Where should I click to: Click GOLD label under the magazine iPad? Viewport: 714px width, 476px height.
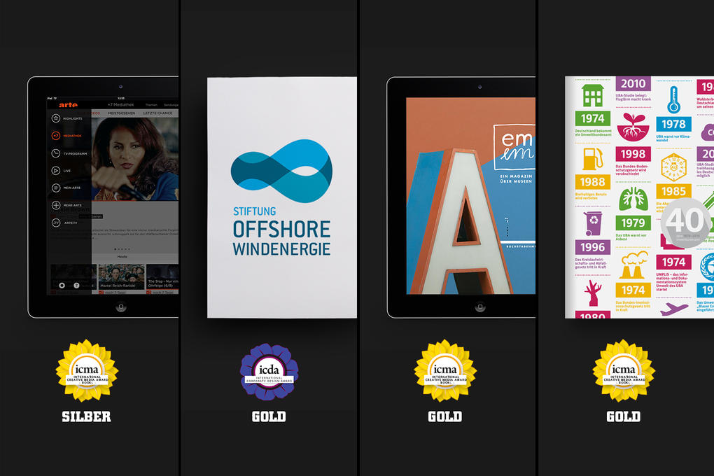click(445, 416)
